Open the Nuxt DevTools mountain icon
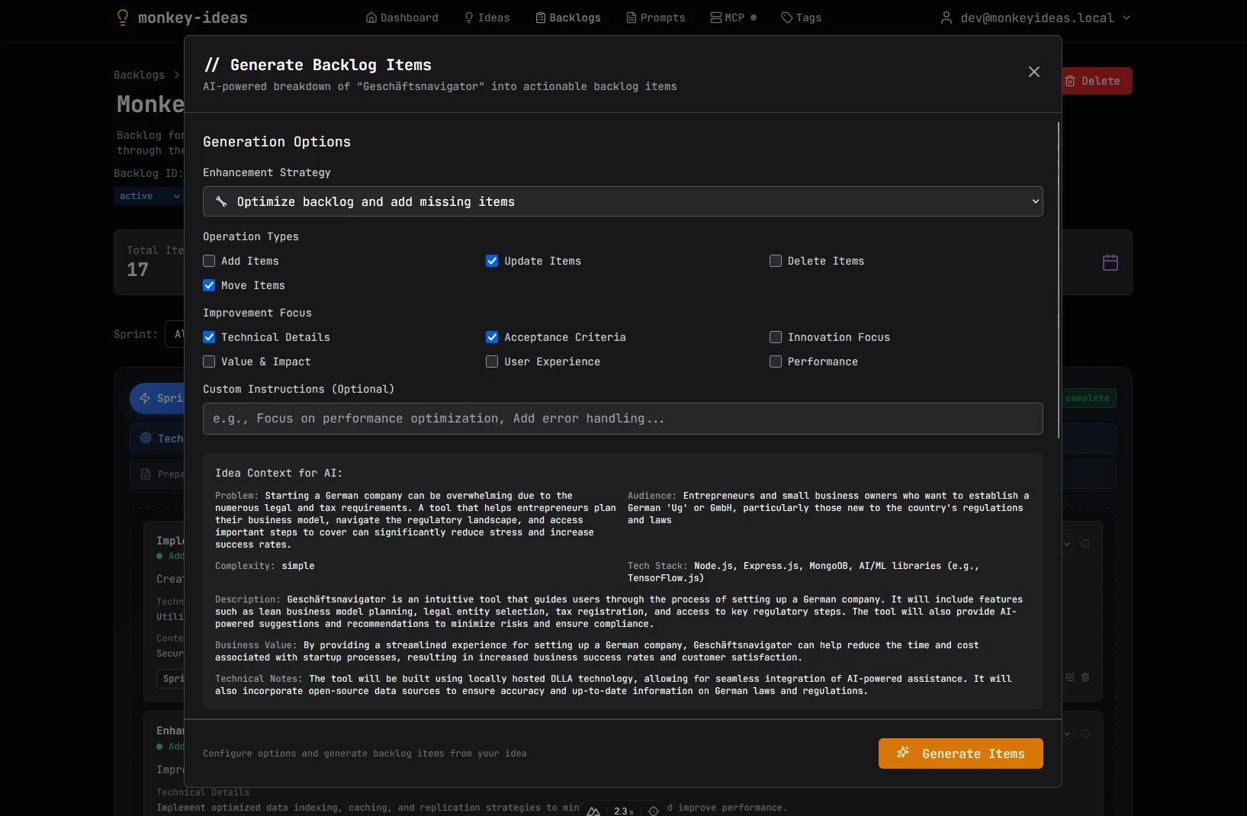The height and width of the screenshot is (816, 1247). tap(593, 811)
